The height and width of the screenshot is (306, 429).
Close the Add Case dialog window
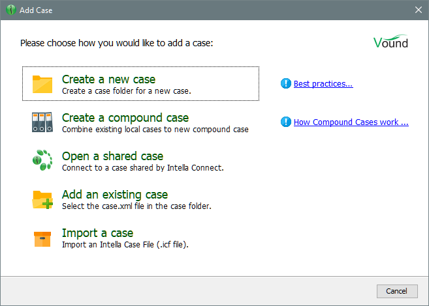tap(418, 10)
